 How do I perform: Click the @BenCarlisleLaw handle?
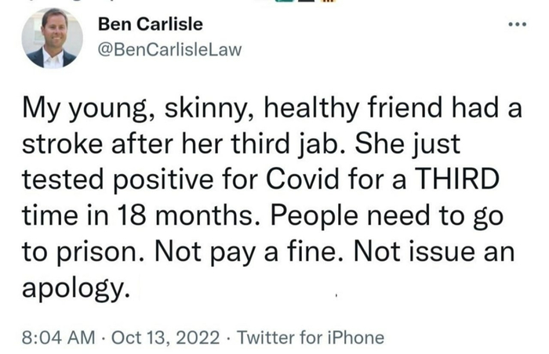tap(169, 52)
